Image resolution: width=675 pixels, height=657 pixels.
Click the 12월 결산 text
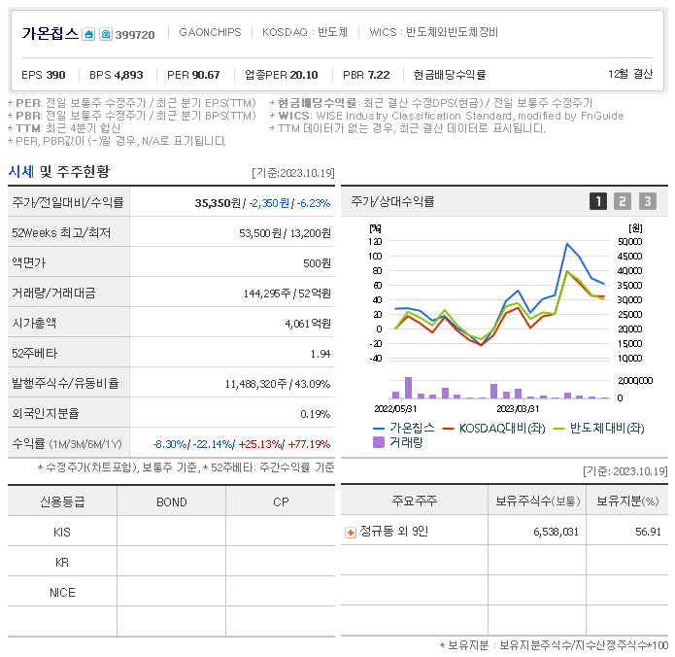pyautogui.click(x=630, y=74)
